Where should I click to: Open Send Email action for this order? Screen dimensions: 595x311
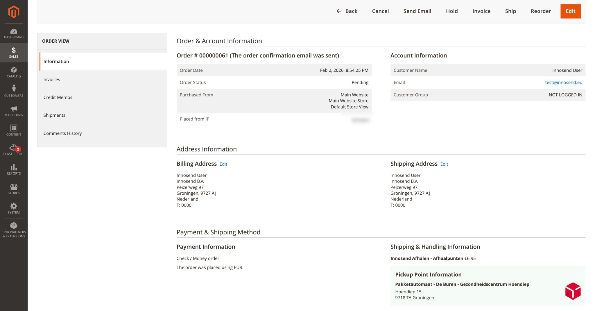(x=417, y=11)
